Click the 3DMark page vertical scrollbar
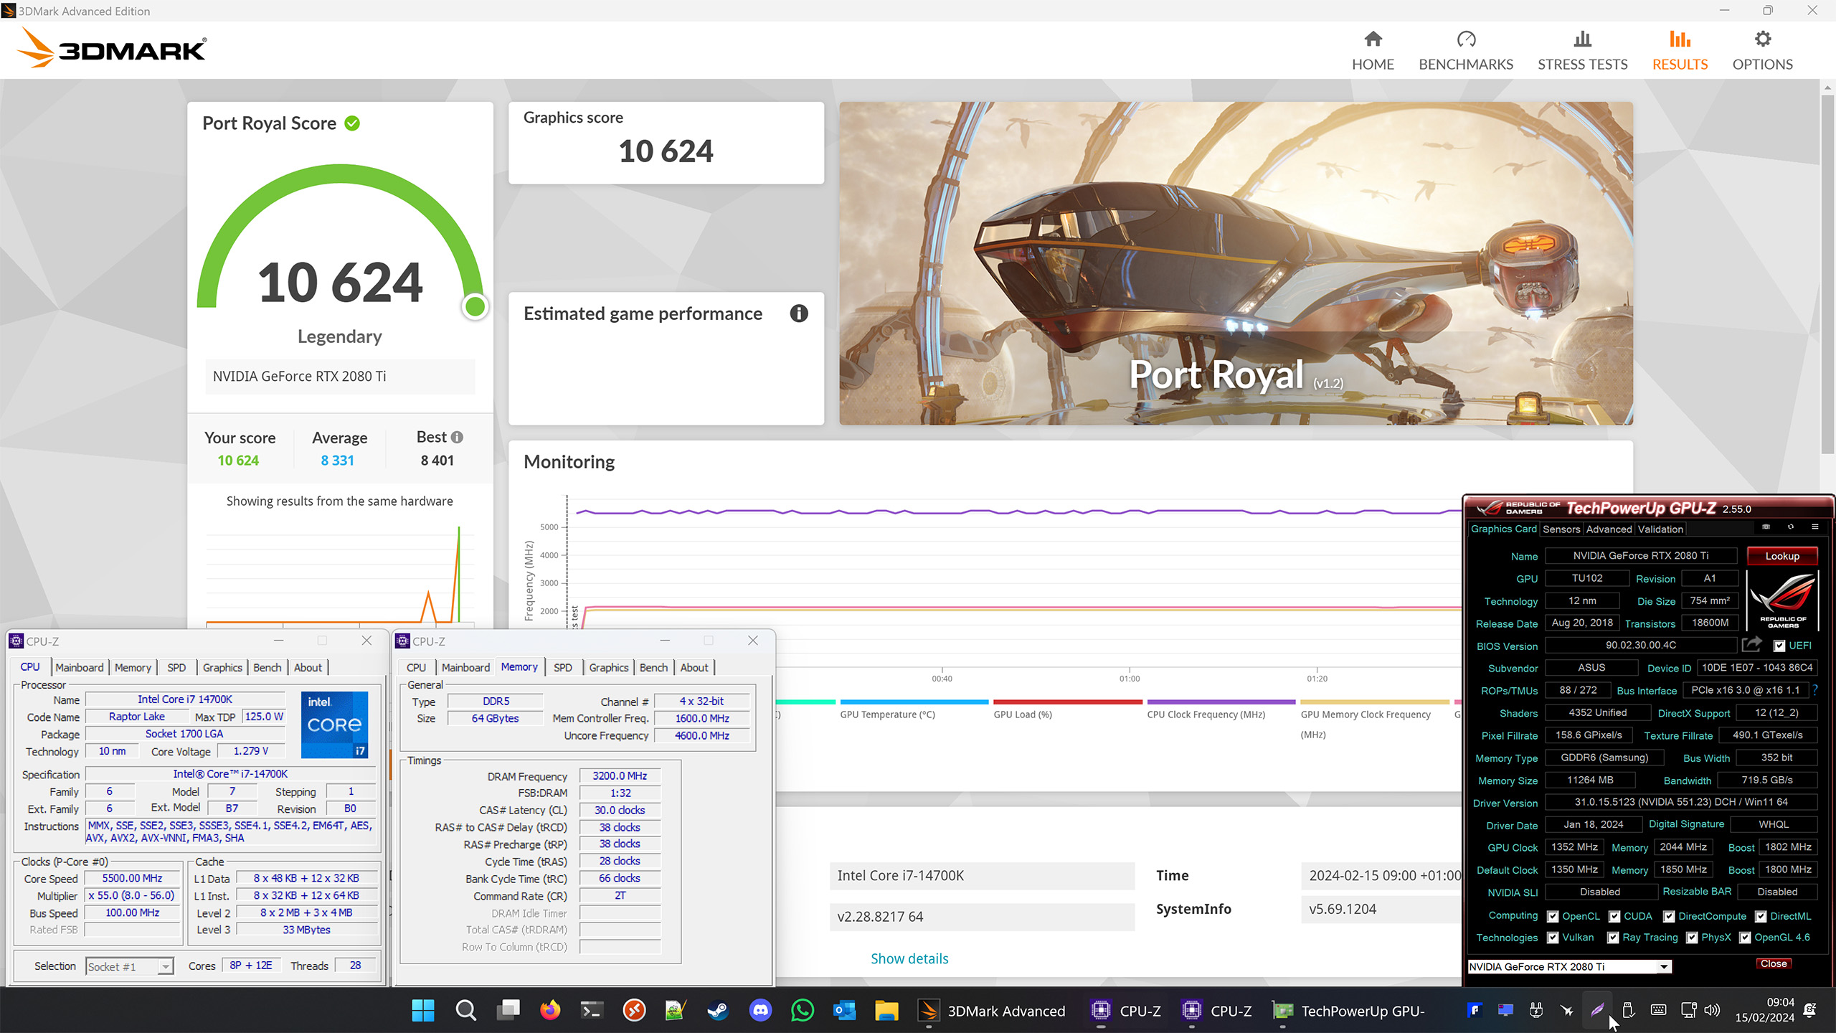The height and width of the screenshot is (1033, 1836). tap(1827, 273)
